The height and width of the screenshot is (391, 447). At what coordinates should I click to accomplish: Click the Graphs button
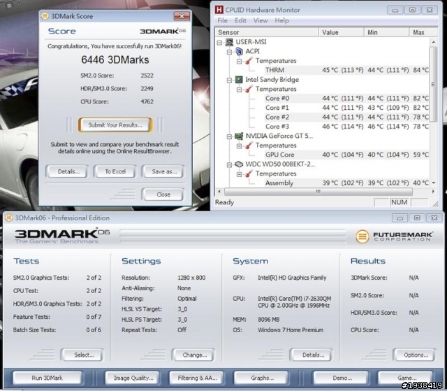click(x=262, y=378)
